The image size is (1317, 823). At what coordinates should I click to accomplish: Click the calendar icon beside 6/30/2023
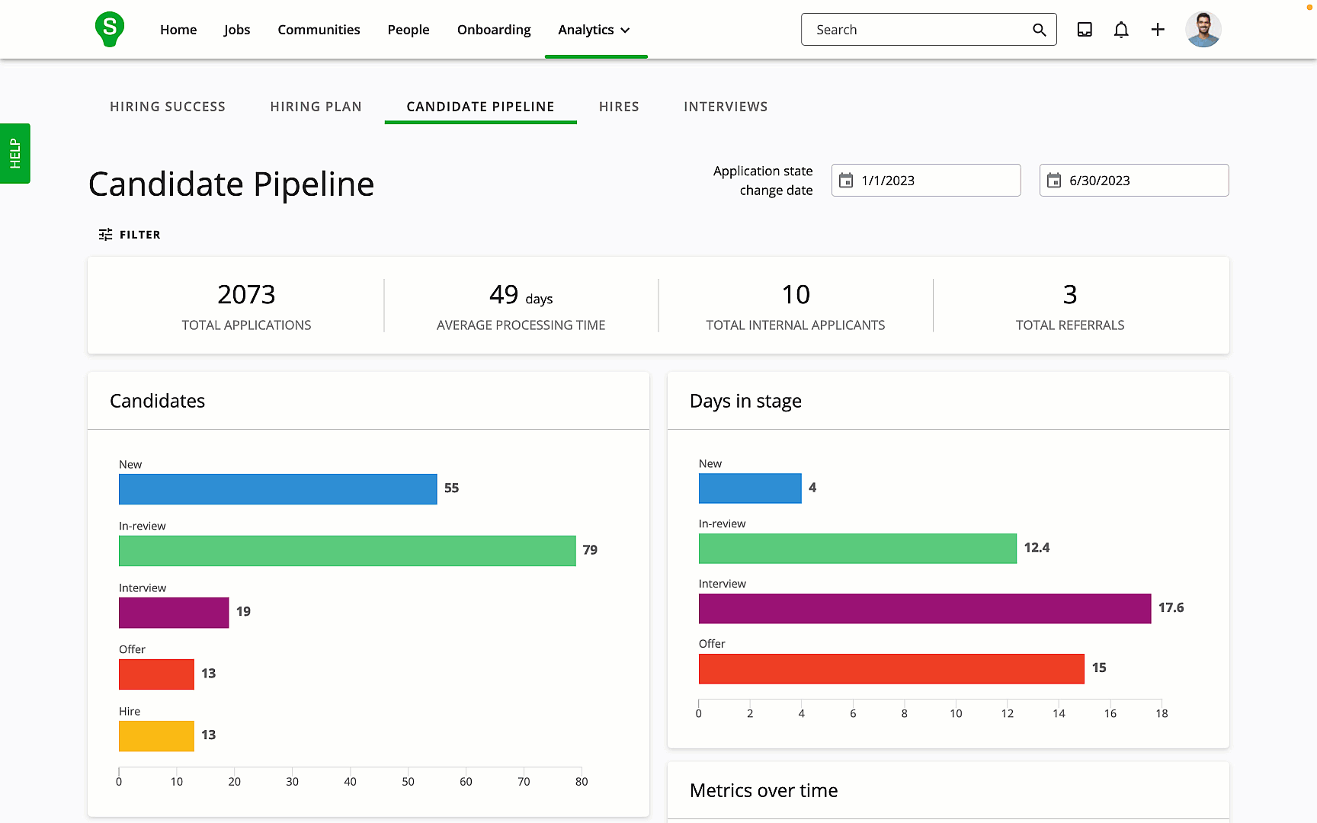(1055, 180)
